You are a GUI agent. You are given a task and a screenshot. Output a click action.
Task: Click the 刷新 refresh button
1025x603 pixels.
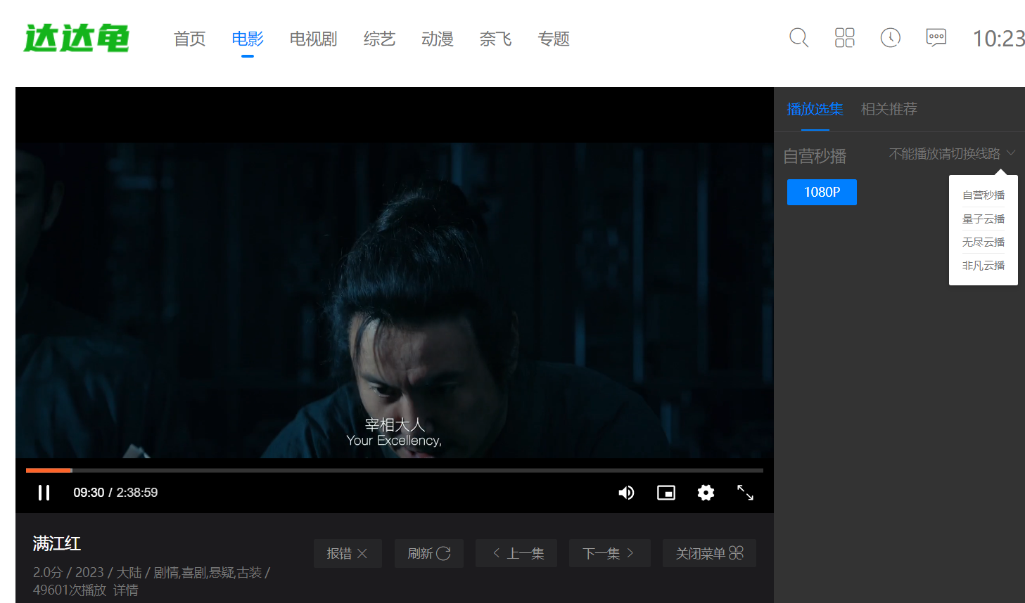coord(428,553)
